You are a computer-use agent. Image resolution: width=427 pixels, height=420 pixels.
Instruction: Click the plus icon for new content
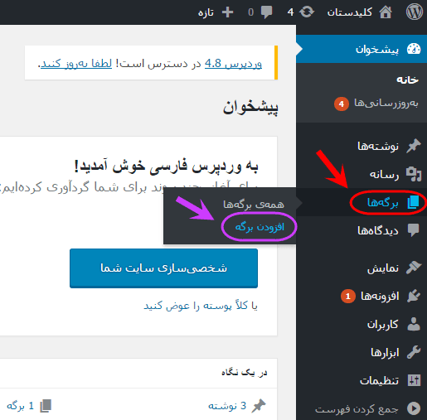click(227, 12)
